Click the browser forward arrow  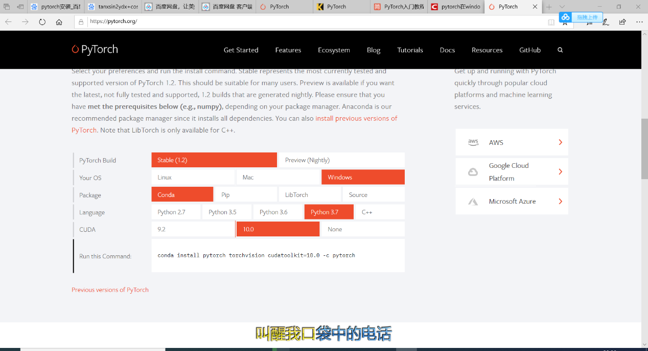tap(25, 22)
